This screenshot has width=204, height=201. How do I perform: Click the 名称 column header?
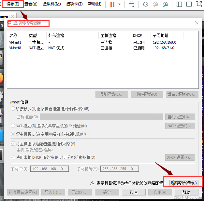point(17,35)
